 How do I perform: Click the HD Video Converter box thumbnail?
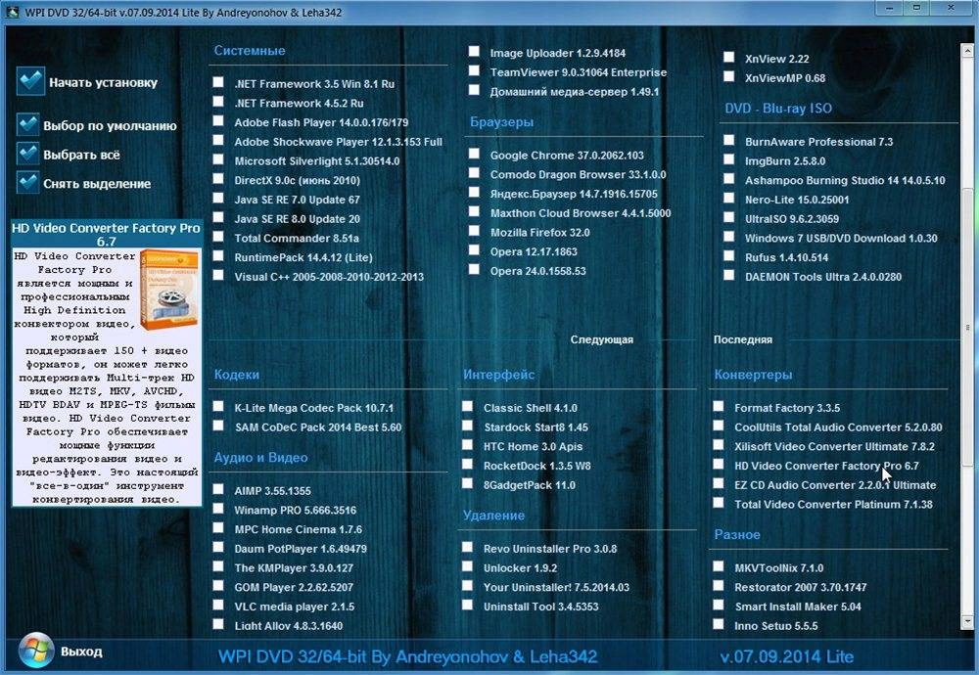coord(169,290)
